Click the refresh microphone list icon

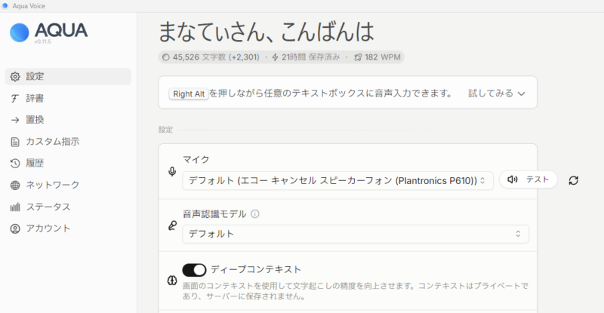[x=574, y=180]
